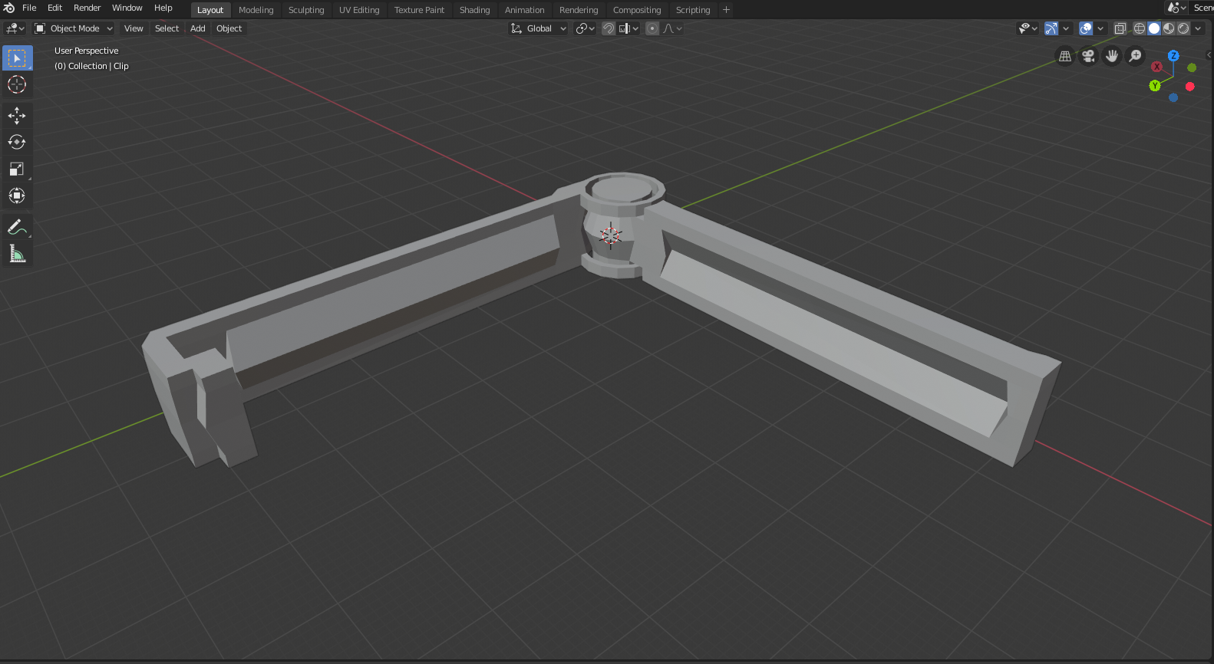Switch to wireframe shading mode

tap(1140, 28)
